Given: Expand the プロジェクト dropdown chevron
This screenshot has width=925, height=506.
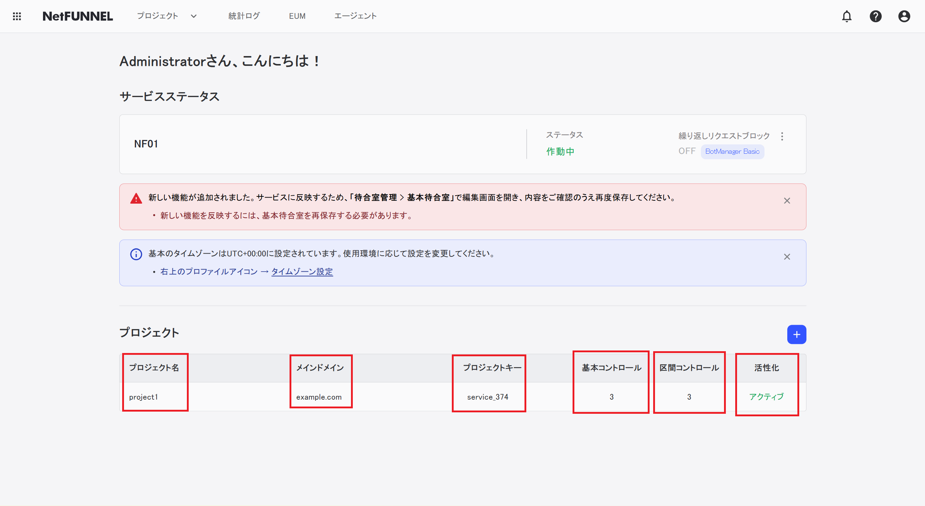Looking at the screenshot, I should (x=194, y=16).
